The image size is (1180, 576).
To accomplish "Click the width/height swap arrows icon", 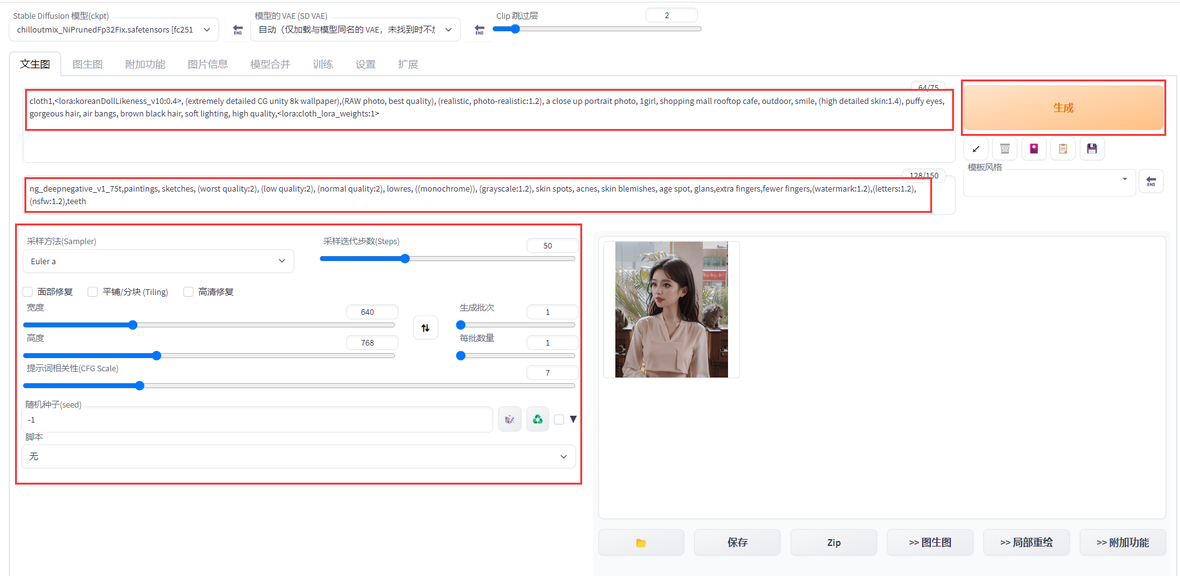I will 426,327.
